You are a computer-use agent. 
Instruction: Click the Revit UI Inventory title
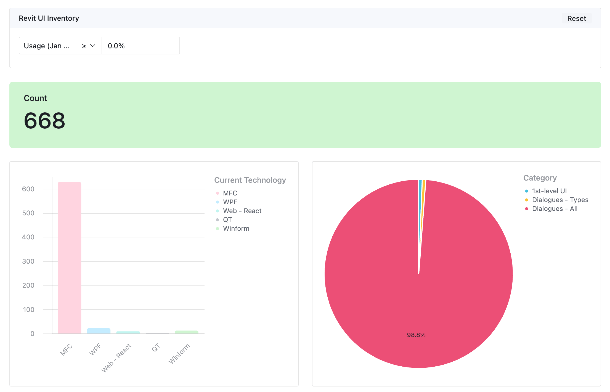click(x=49, y=18)
